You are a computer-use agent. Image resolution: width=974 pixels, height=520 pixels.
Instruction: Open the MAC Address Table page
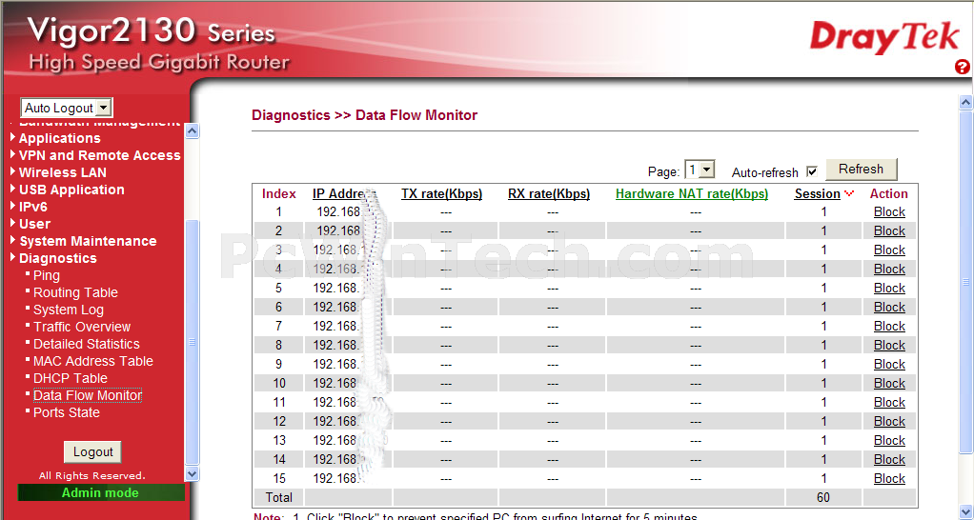(93, 361)
